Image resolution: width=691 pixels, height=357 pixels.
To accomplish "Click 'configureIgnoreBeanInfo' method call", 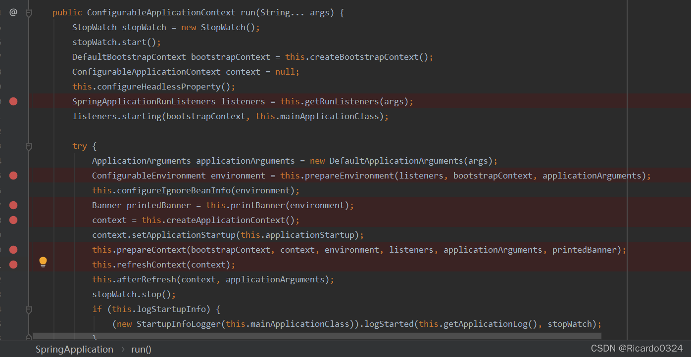I will click(174, 190).
